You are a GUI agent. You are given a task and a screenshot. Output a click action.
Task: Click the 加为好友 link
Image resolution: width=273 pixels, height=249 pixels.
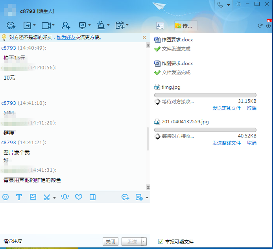coord(66,37)
